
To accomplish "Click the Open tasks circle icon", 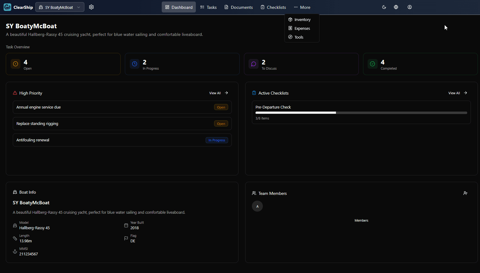I will pyautogui.click(x=16, y=64).
